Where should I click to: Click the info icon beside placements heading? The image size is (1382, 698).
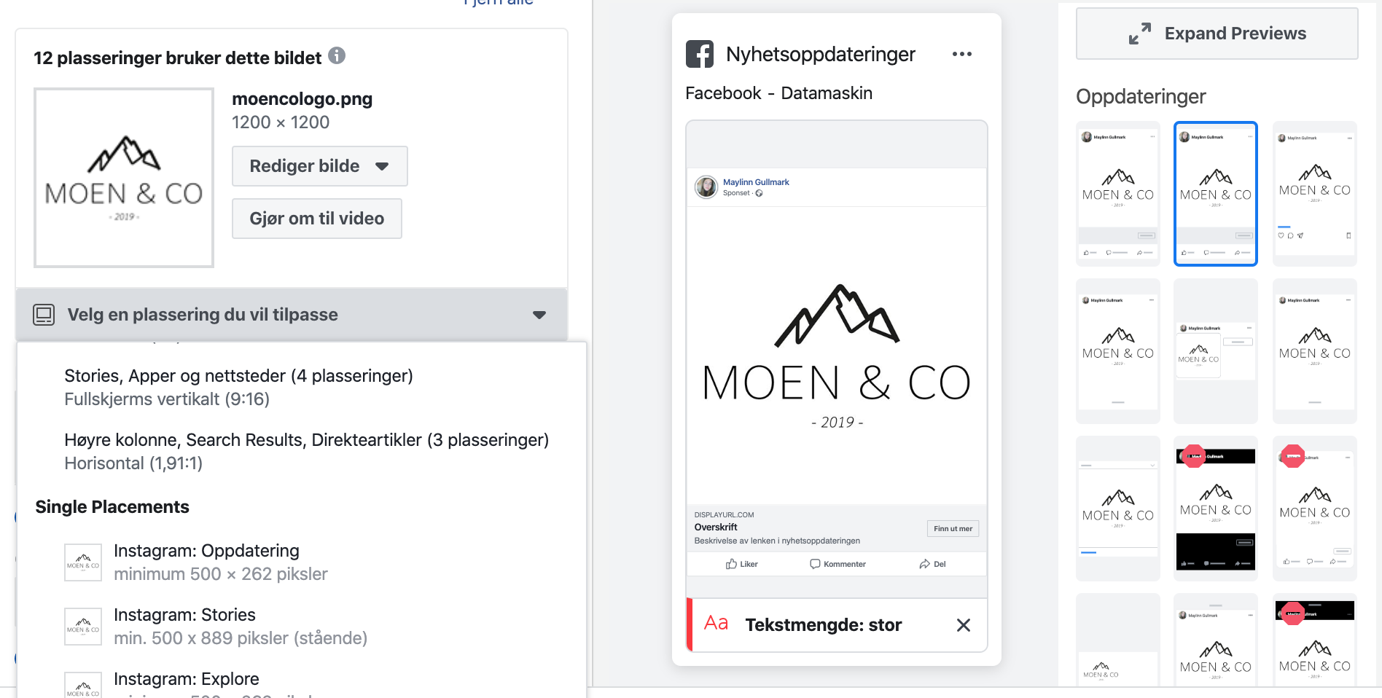coord(337,55)
